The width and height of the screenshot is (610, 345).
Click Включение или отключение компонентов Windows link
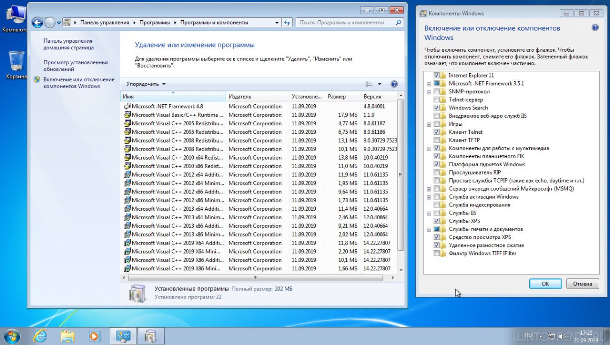79,83
